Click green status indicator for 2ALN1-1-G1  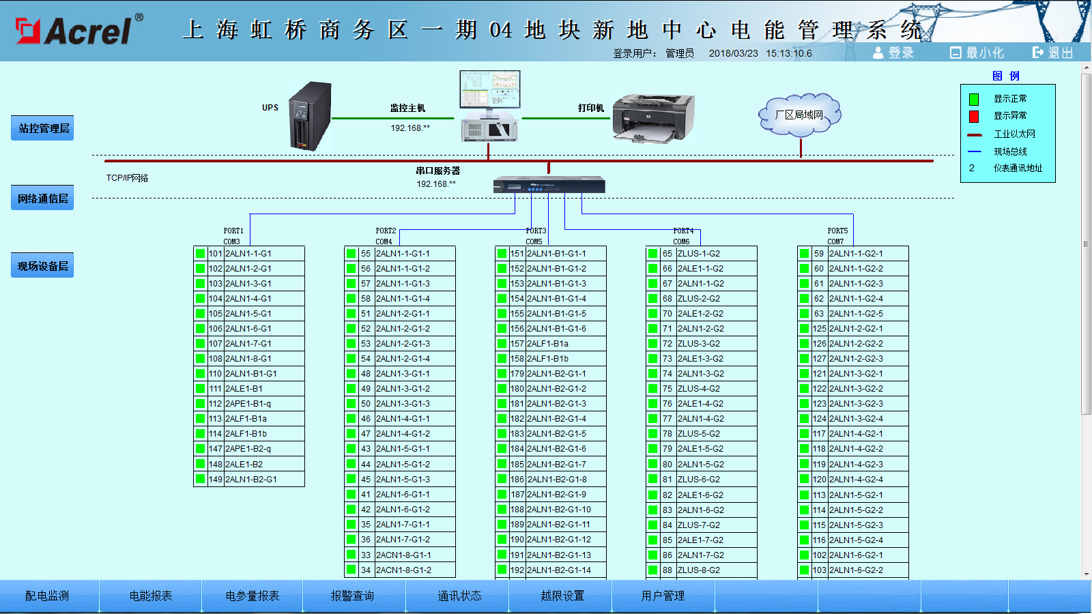click(x=200, y=254)
